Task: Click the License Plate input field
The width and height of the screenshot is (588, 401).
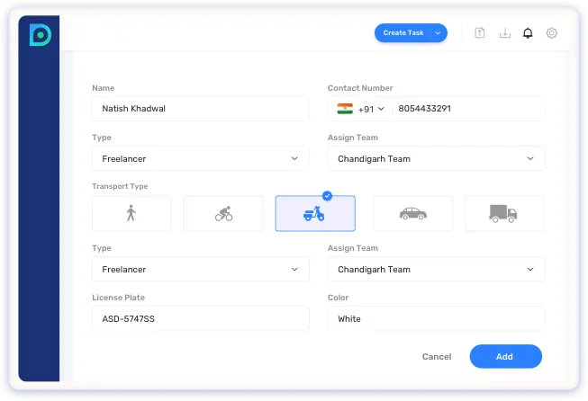Action: click(200, 318)
